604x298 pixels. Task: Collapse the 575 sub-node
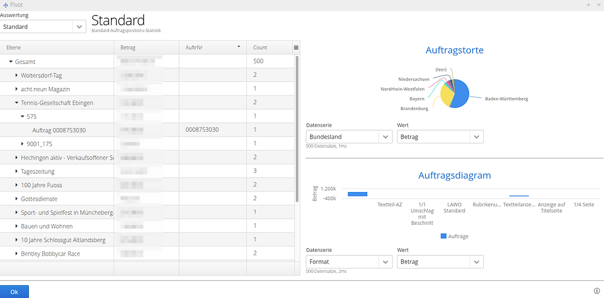[23, 116]
